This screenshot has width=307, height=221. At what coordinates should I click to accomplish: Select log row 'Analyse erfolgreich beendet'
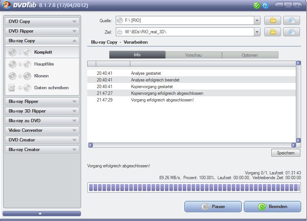click(192, 80)
